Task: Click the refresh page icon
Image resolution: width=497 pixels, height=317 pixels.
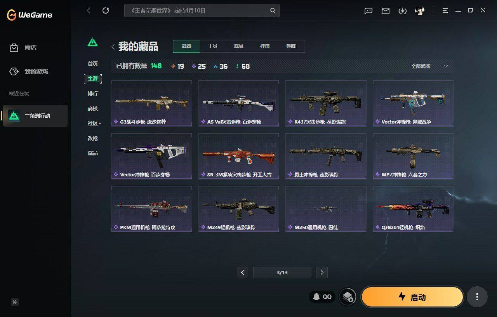Action: 106,10
